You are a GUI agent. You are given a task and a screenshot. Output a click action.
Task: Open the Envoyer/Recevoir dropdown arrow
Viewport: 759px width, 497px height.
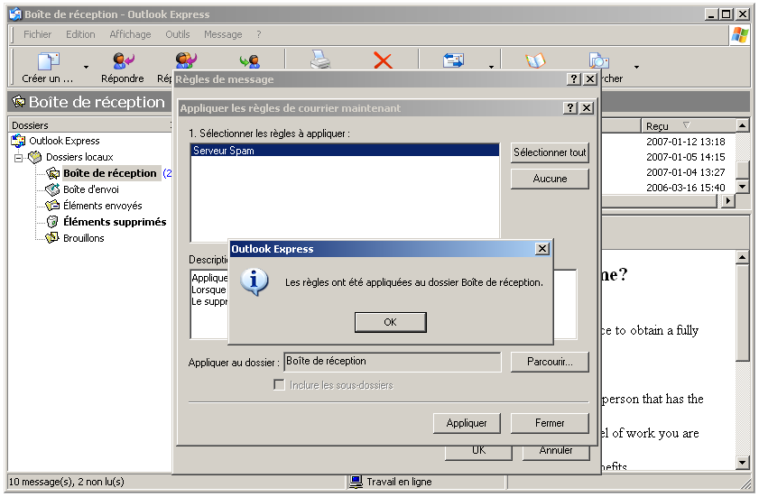[491, 67]
